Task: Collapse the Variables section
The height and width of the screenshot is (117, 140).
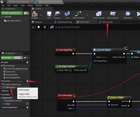Action: click(1, 94)
